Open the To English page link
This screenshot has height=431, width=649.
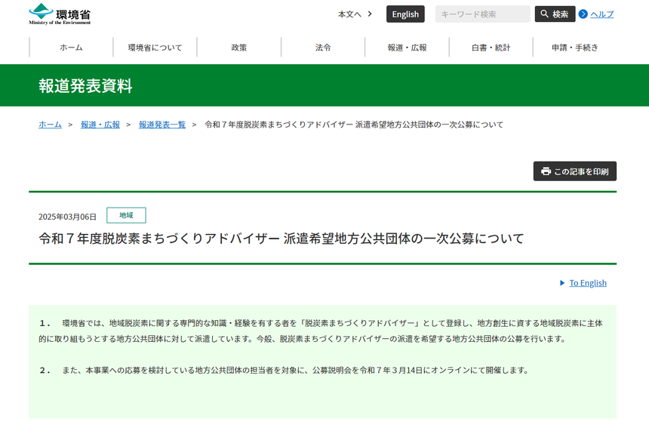point(588,283)
